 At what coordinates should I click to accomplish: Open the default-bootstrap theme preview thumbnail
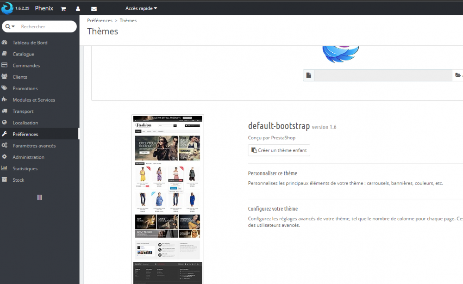[x=168, y=199]
